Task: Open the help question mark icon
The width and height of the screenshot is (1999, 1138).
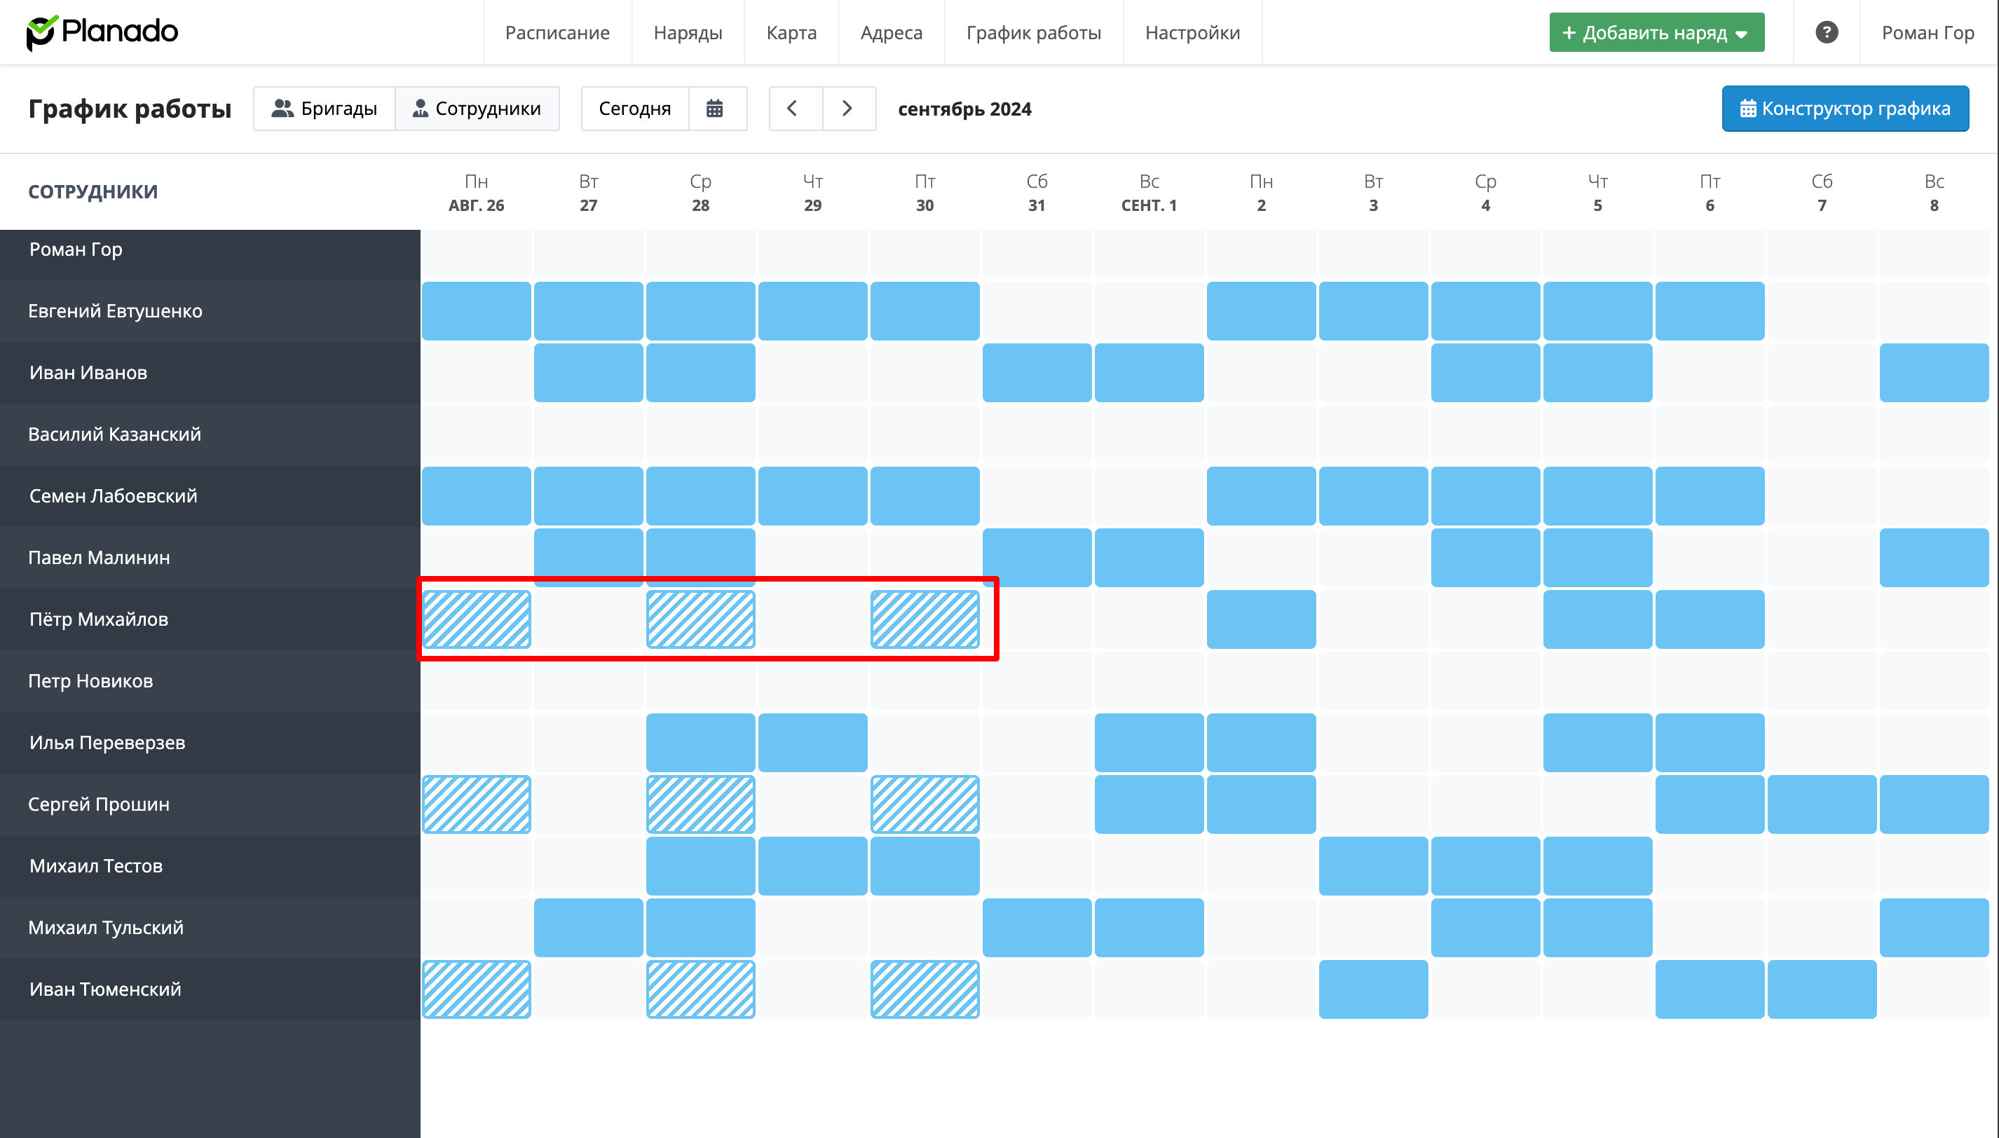Action: [1827, 32]
